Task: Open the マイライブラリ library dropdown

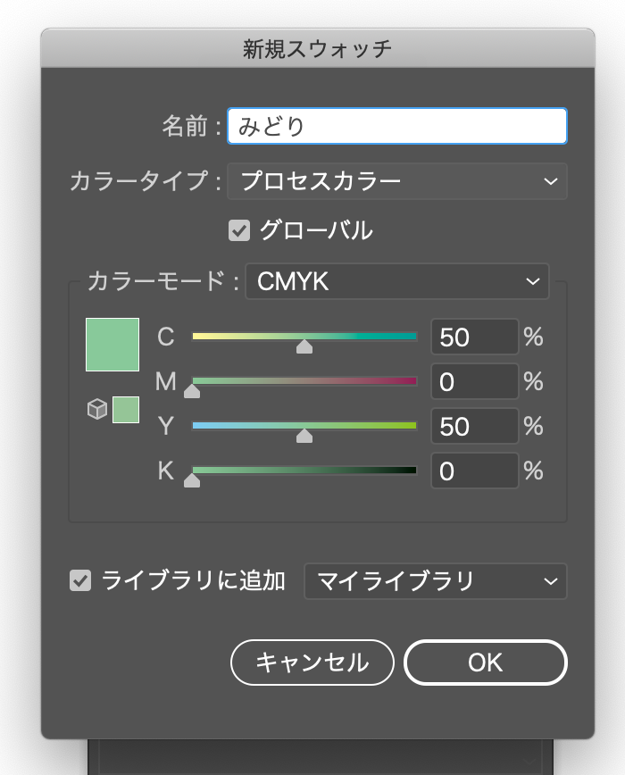Action: coord(436,581)
